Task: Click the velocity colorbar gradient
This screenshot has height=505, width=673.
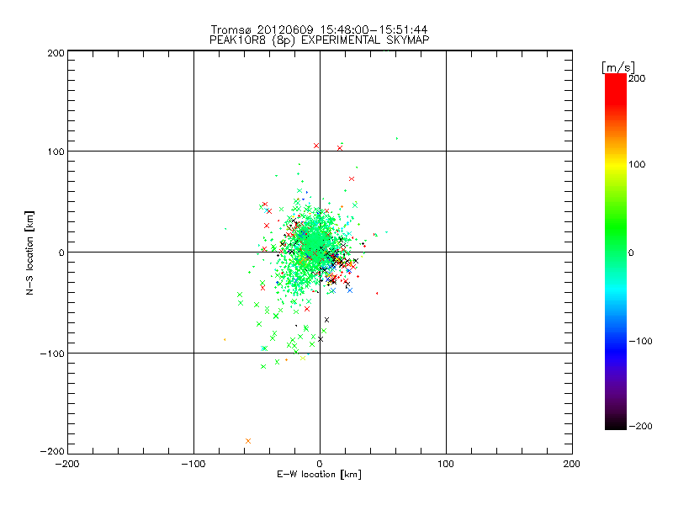Action: click(x=616, y=252)
